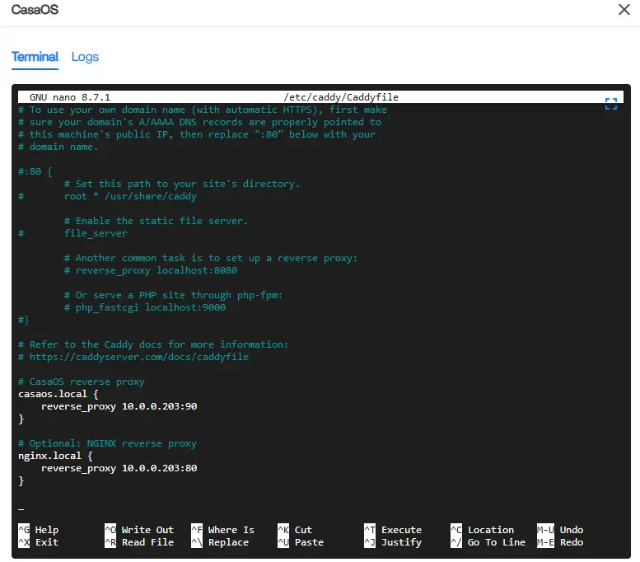Place cursor on casaos.local line
This screenshot has height=562, width=640.
[58, 394]
